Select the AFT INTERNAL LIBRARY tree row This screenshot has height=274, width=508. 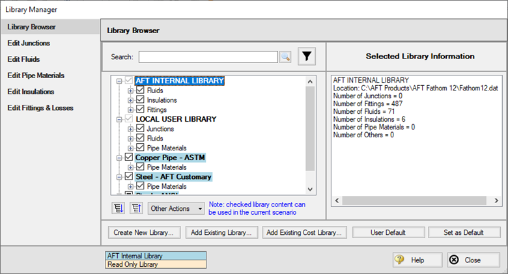pos(180,81)
